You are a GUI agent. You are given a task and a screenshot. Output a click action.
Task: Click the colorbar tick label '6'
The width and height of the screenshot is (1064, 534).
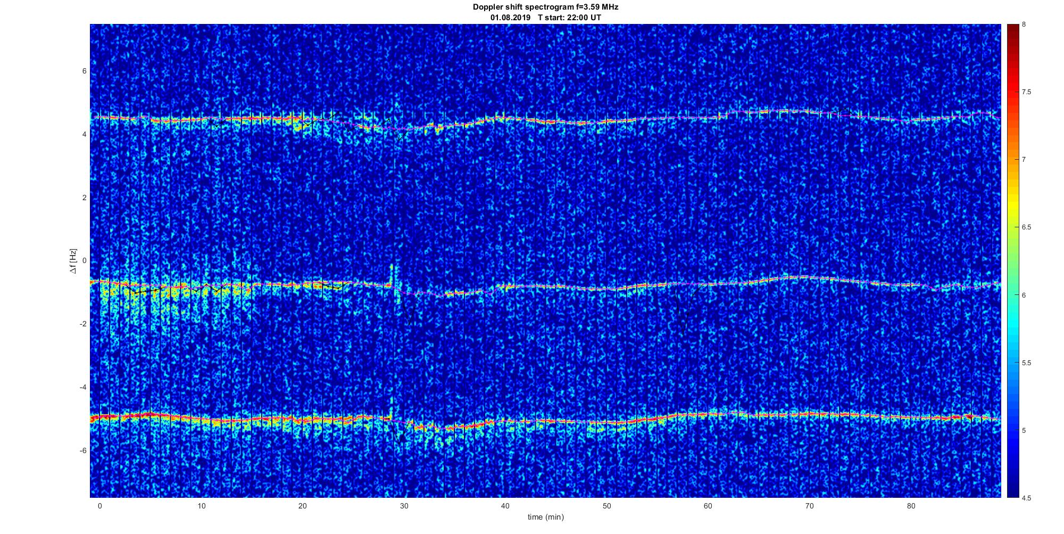(1024, 295)
